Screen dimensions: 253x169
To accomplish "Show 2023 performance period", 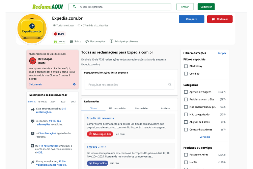I will (x=63, y=101).
